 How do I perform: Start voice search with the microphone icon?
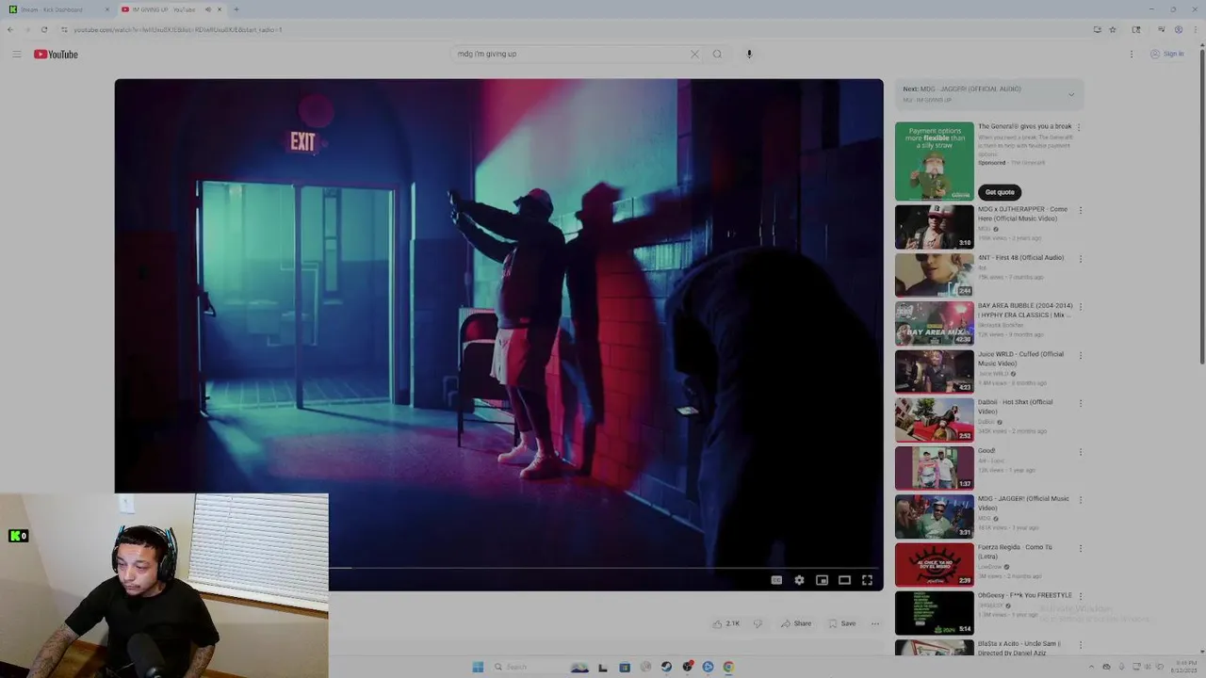pyautogui.click(x=749, y=54)
